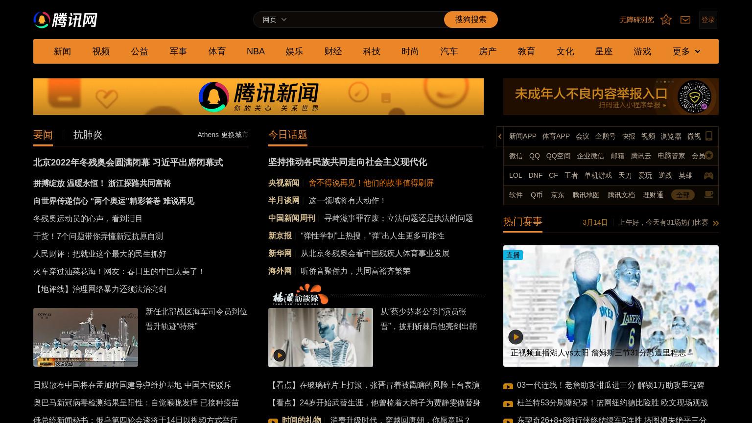Viewport: 752px width, 423px height.
Task: Open hot matches double-arrow icon
Action: click(x=716, y=223)
